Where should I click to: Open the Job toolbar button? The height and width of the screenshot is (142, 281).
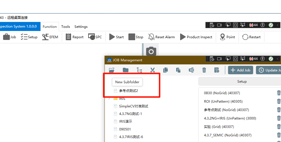(10, 37)
